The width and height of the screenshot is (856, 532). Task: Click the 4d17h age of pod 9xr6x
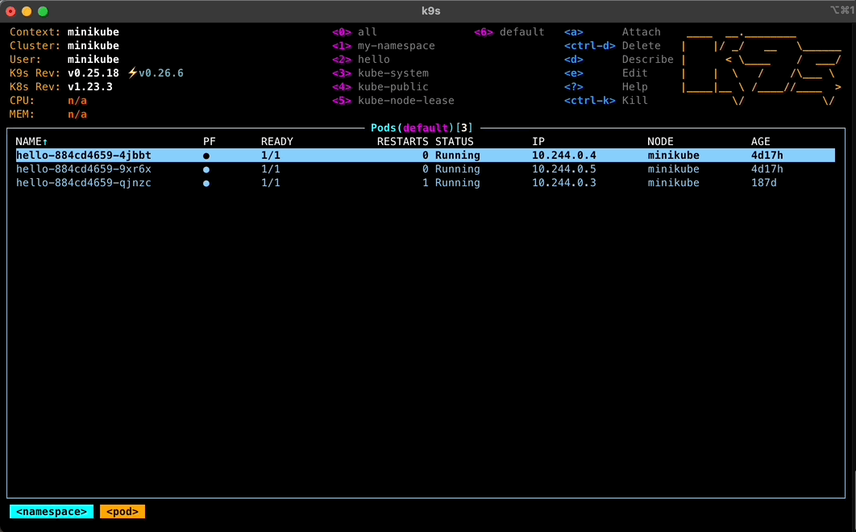pyautogui.click(x=767, y=169)
